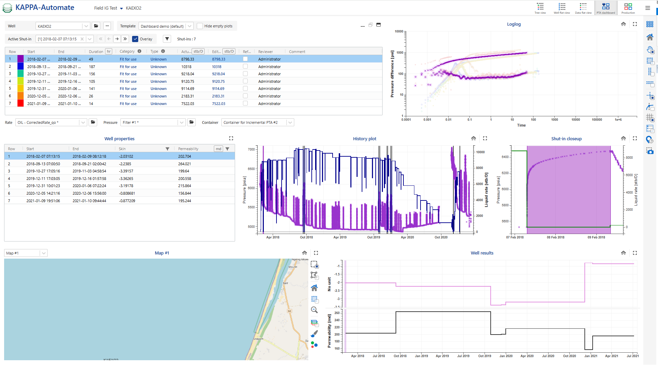
Task: Toggle the Overlay checkbox
Action: point(136,39)
